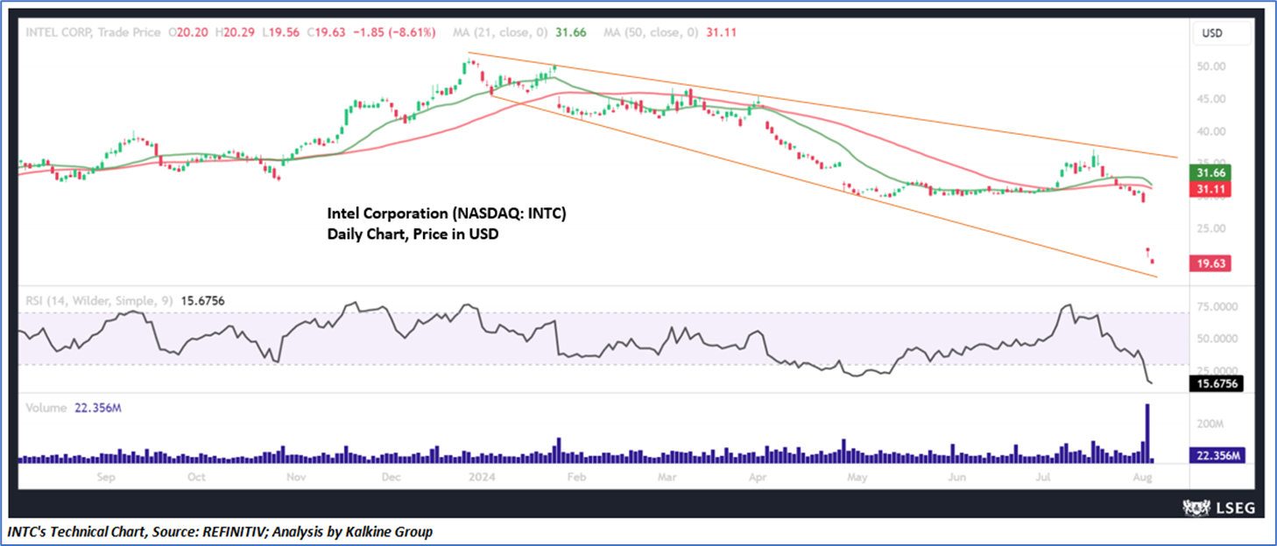Screen dimensions: 1277x546
Task: Click the tallest volume bar in August
Action: click(x=1147, y=432)
